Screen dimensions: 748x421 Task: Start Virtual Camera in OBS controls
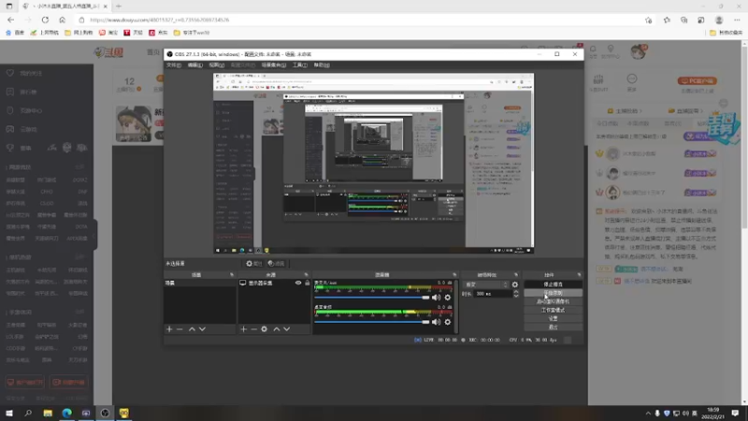pyautogui.click(x=553, y=301)
